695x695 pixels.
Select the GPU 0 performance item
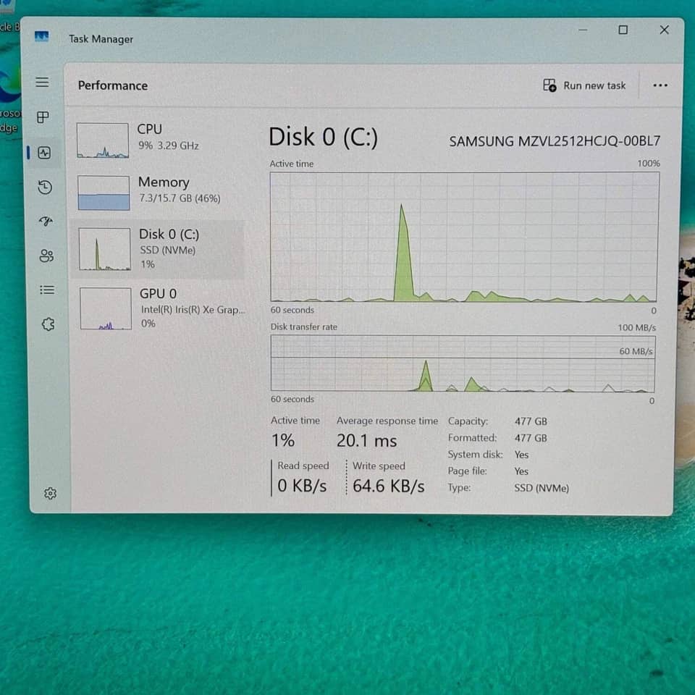tap(159, 308)
